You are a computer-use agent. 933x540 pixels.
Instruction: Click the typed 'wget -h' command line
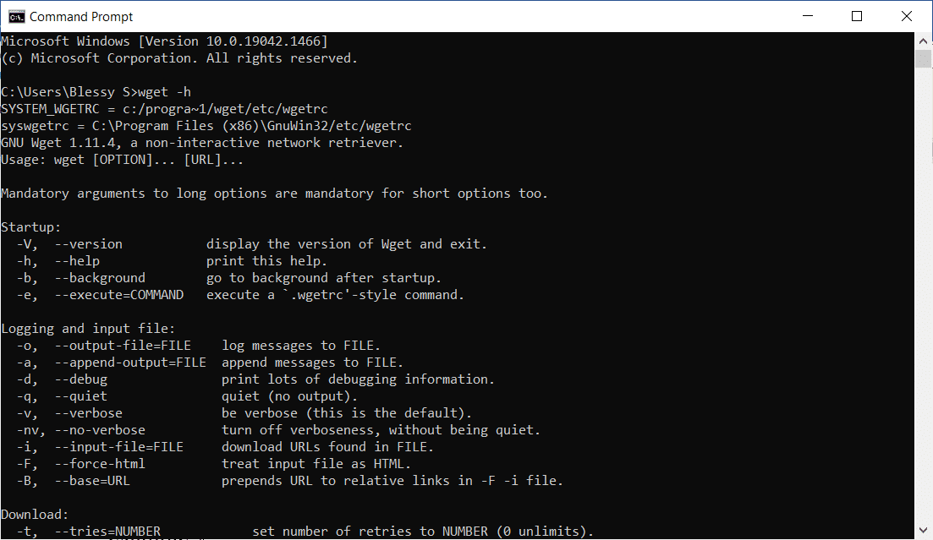(96, 92)
